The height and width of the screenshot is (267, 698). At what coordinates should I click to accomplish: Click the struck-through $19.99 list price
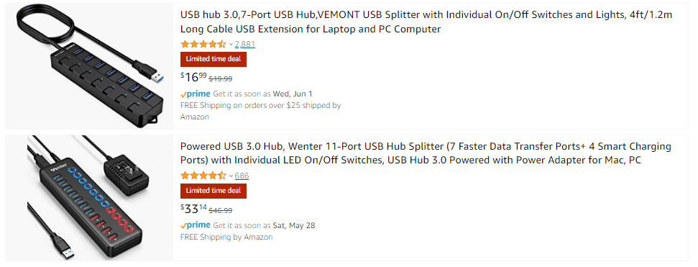[x=221, y=79]
